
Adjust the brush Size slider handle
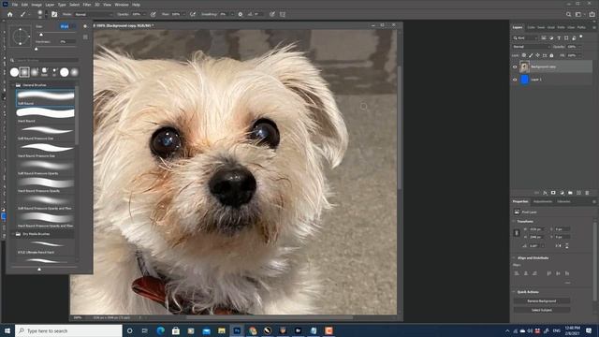point(41,35)
